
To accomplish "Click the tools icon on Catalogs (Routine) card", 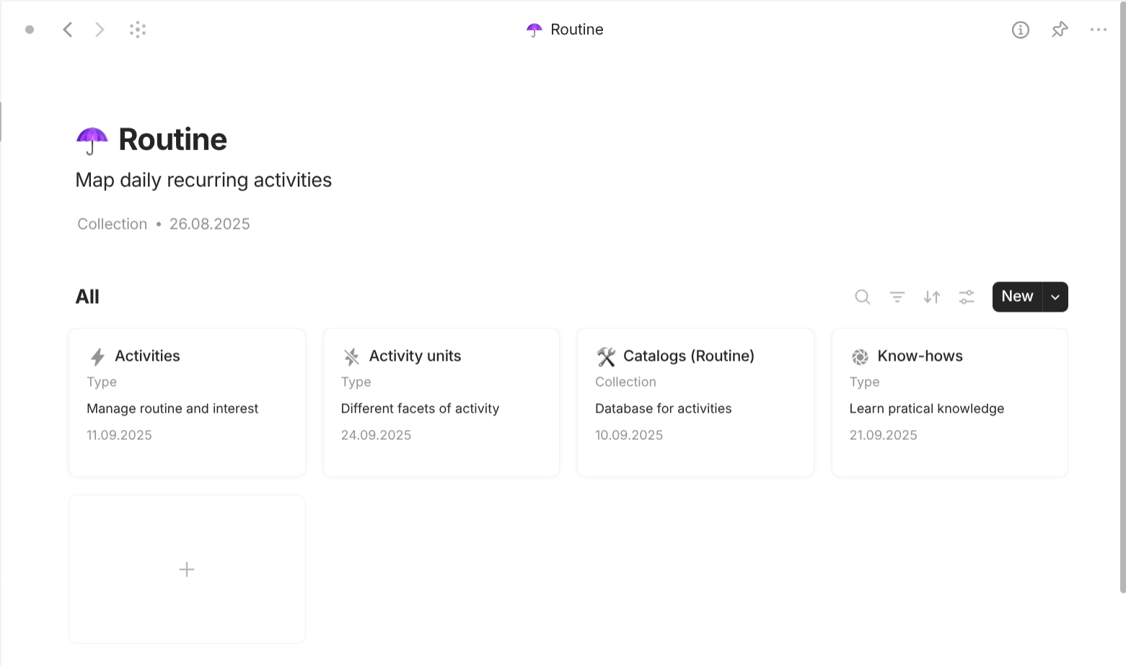I will [606, 356].
